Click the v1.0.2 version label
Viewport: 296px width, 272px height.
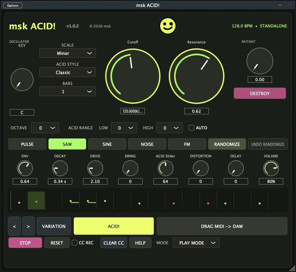[73, 26]
